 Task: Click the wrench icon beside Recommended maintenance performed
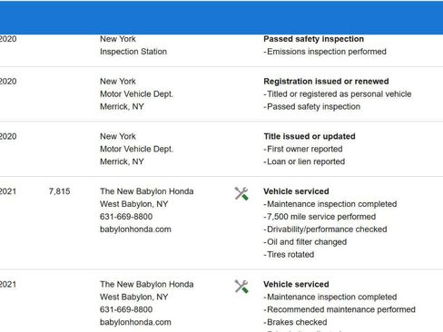point(241,287)
